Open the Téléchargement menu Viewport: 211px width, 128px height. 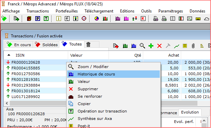pos(99,11)
